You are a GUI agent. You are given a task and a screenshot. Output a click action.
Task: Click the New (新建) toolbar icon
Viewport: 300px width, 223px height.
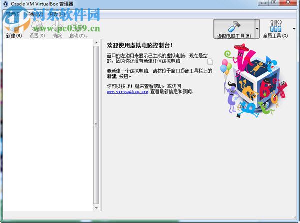(x=14, y=28)
